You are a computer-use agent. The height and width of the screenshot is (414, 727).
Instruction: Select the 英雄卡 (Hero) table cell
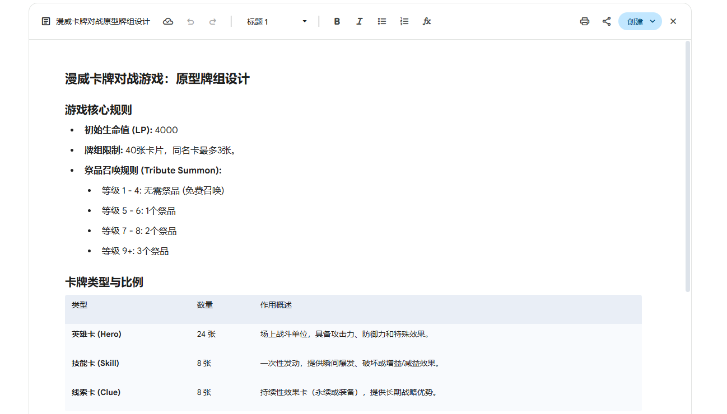click(96, 334)
